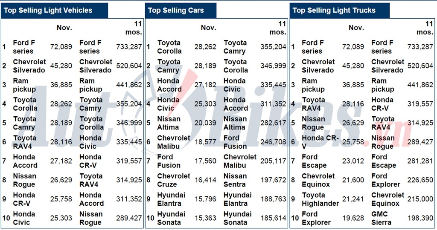Select the 246,708 Ford Fusion total

(x=273, y=142)
